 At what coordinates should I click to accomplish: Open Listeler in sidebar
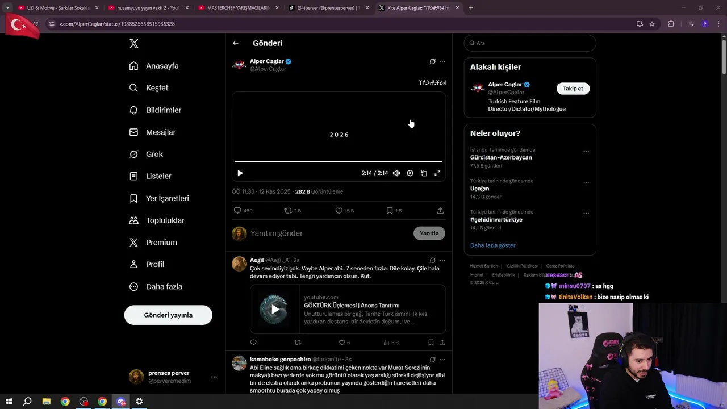pos(150,176)
